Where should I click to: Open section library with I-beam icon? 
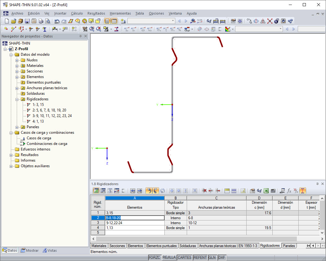pos(44,29)
